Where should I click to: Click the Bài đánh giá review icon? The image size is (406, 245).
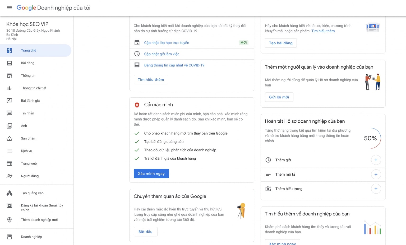10,101
